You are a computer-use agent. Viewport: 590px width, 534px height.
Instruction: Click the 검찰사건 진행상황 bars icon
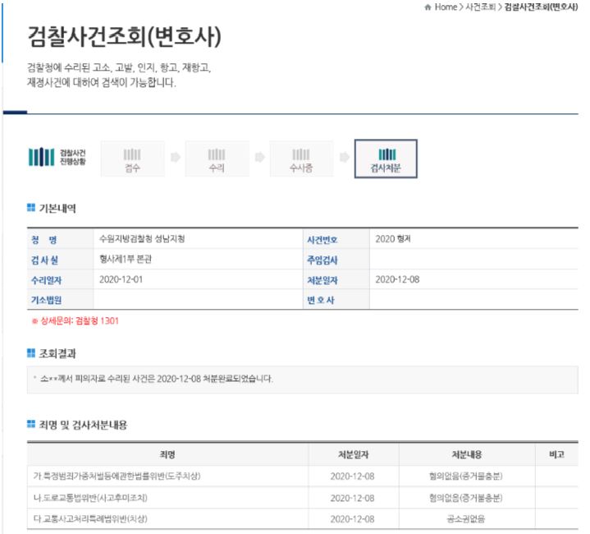pos(41,157)
